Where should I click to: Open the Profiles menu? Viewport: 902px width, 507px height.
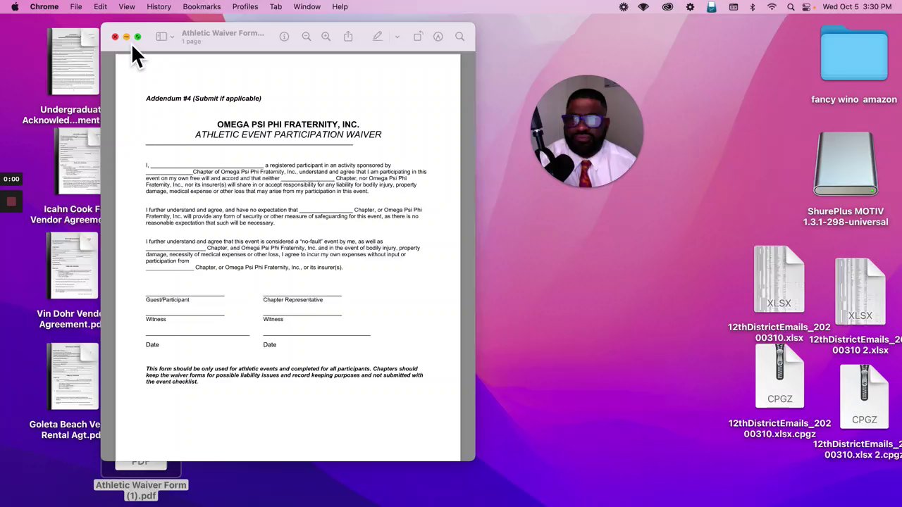[x=245, y=6]
